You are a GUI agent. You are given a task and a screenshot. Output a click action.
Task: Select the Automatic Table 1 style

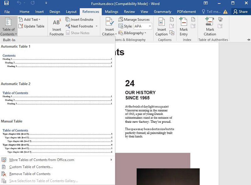click(56, 58)
